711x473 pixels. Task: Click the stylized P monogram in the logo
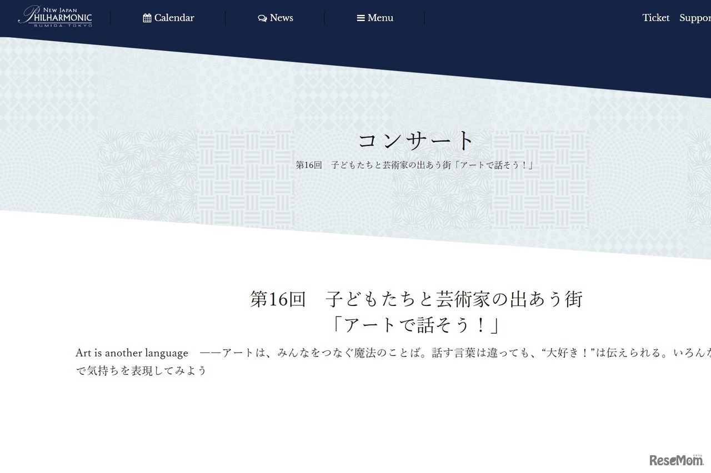pos(32,13)
